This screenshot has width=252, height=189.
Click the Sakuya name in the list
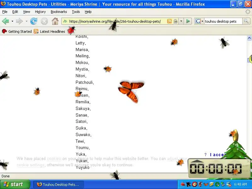click(83, 108)
